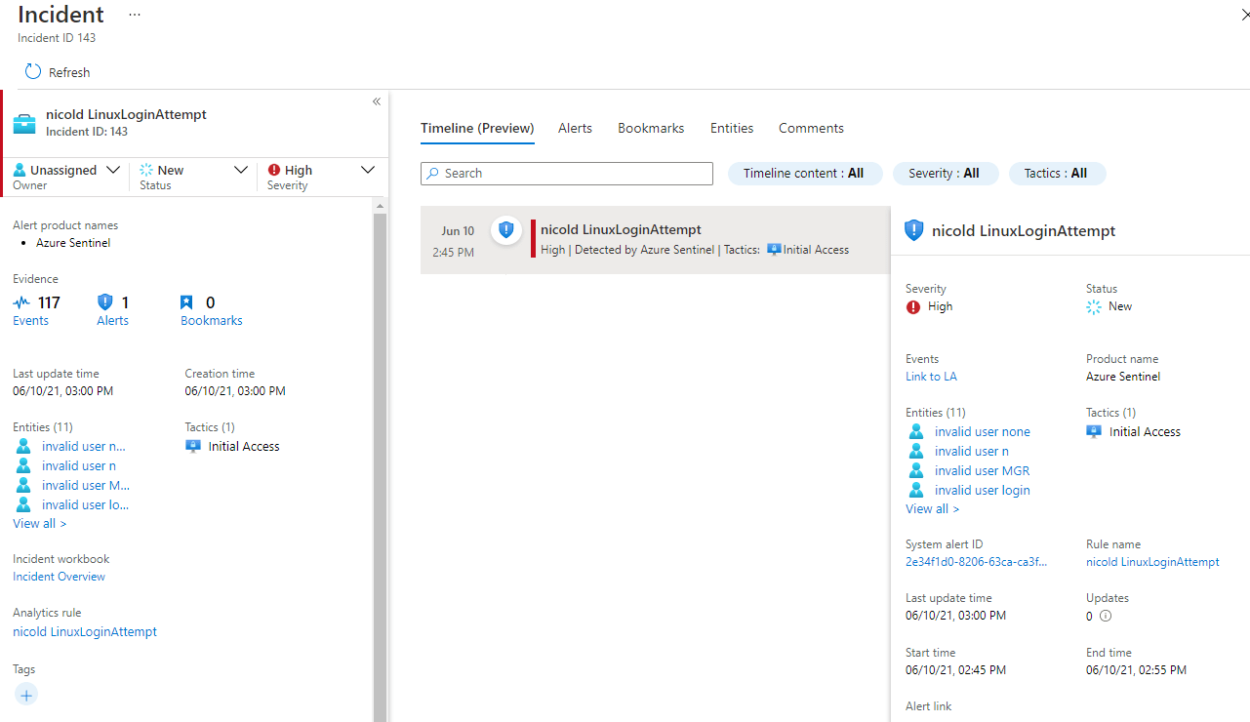Click the user icon beside invalid user MGR
The height and width of the screenshot is (722, 1250).
(x=916, y=470)
